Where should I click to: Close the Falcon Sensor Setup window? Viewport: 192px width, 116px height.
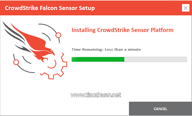[186, 8]
